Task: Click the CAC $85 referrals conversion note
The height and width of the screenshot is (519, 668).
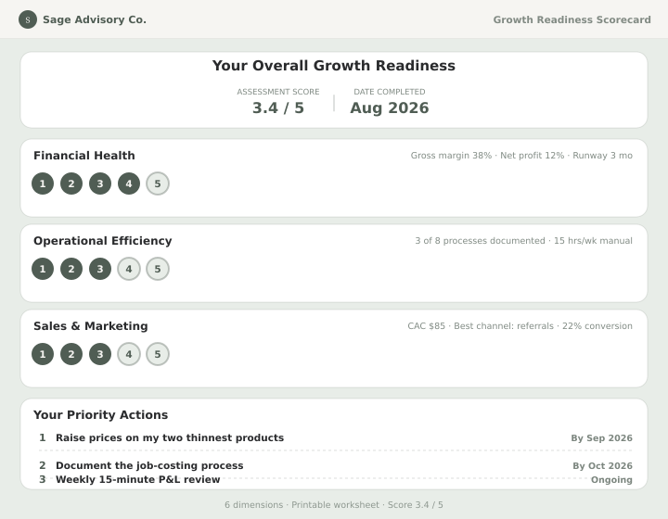Action: 520,326
